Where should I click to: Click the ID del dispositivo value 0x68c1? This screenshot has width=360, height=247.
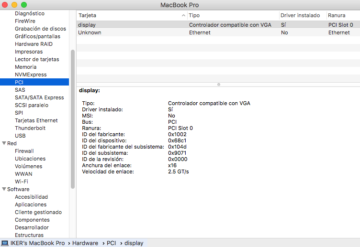tap(177, 140)
